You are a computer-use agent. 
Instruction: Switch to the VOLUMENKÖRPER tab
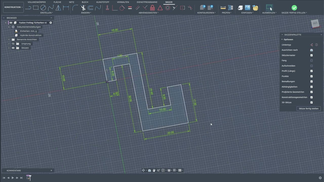tap(37, 2)
